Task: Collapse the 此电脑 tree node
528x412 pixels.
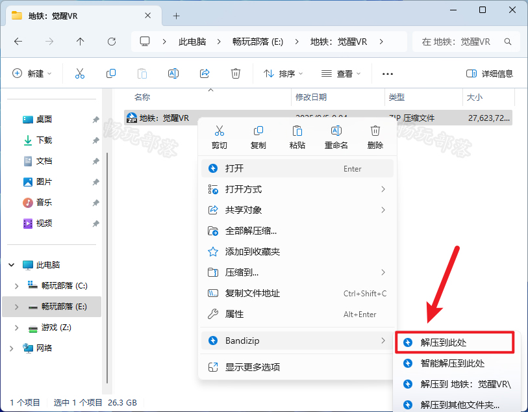Action: click(x=12, y=264)
